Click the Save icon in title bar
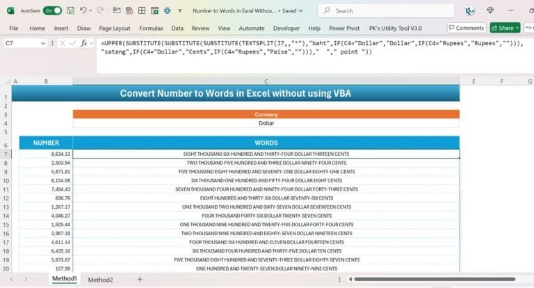Viewport: 534px width, 288px height. click(70, 10)
